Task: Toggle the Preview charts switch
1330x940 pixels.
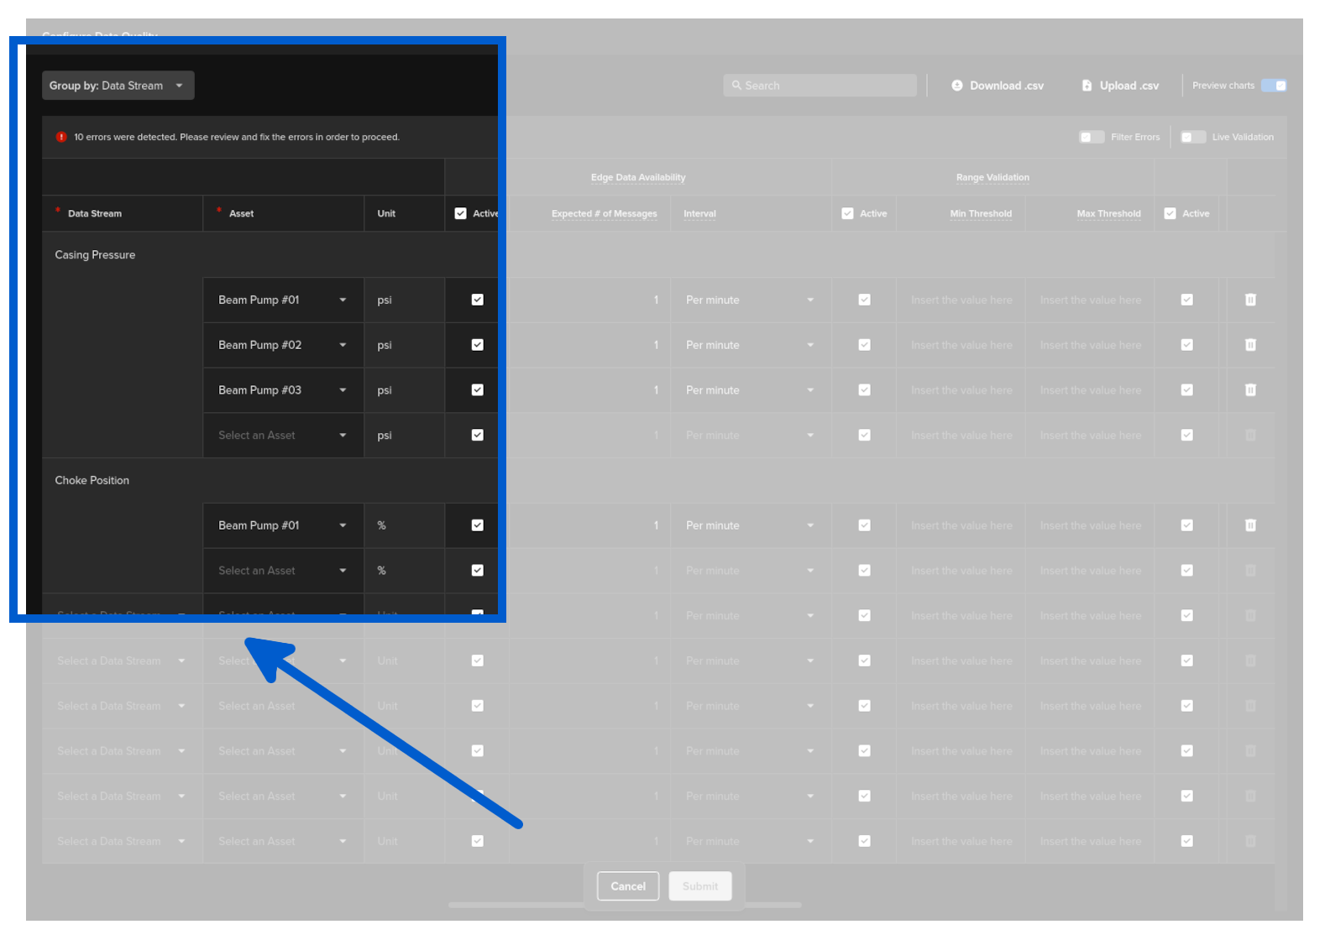Action: pos(1273,86)
